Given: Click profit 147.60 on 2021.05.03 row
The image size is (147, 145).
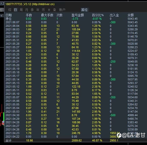Looking at the screenshot, I should pos(76,112).
